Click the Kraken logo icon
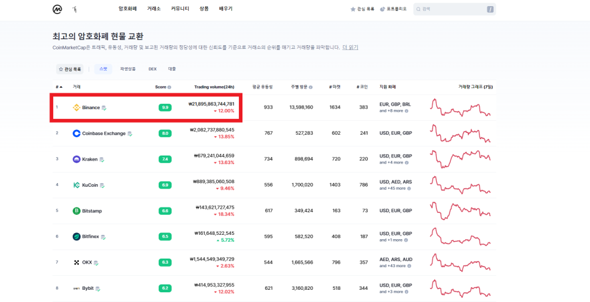 click(x=76, y=159)
